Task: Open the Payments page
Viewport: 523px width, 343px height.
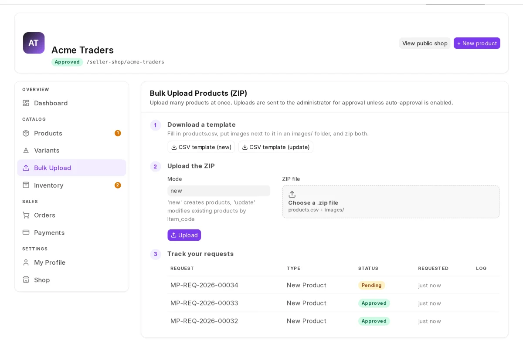Action: [71, 232]
